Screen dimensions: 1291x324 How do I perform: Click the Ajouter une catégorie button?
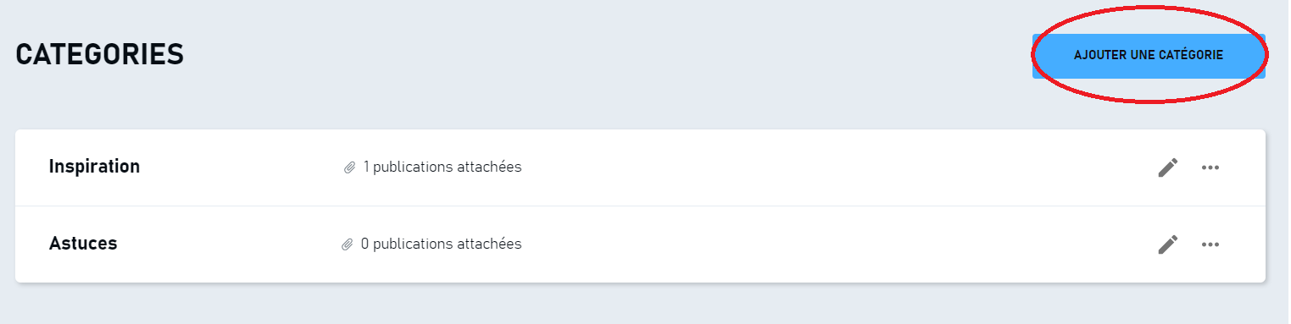[x=1149, y=55]
